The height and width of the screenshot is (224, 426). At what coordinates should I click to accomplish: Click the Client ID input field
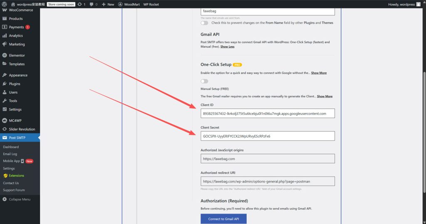267,113
